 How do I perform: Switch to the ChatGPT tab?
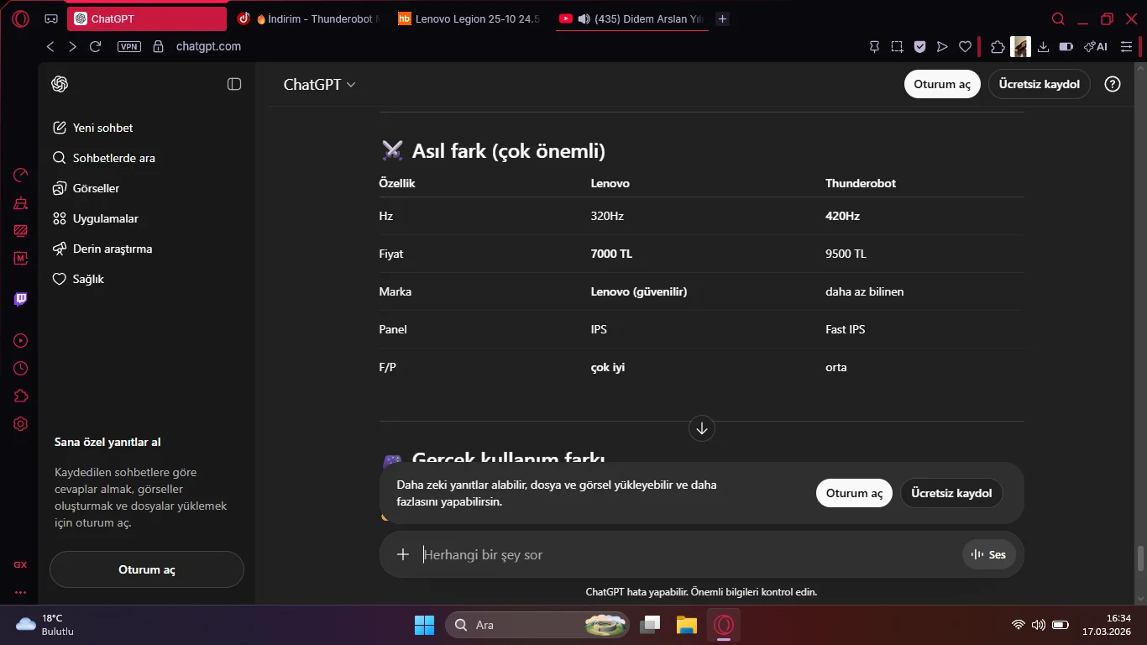[146, 18]
